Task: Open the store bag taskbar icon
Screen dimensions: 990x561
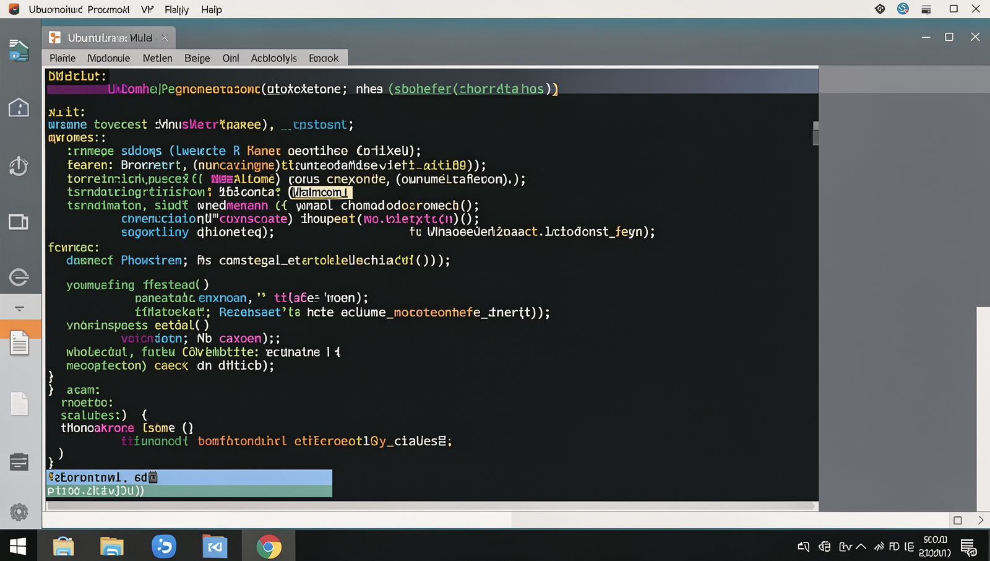Action: coord(64,547)
